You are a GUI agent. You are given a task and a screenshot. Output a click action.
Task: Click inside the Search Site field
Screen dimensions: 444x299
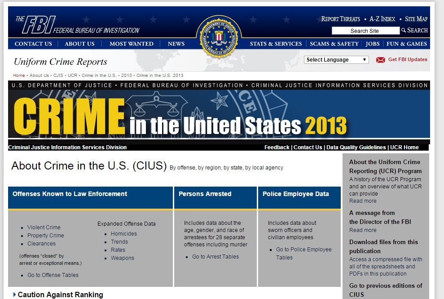(x=365, y=31)
